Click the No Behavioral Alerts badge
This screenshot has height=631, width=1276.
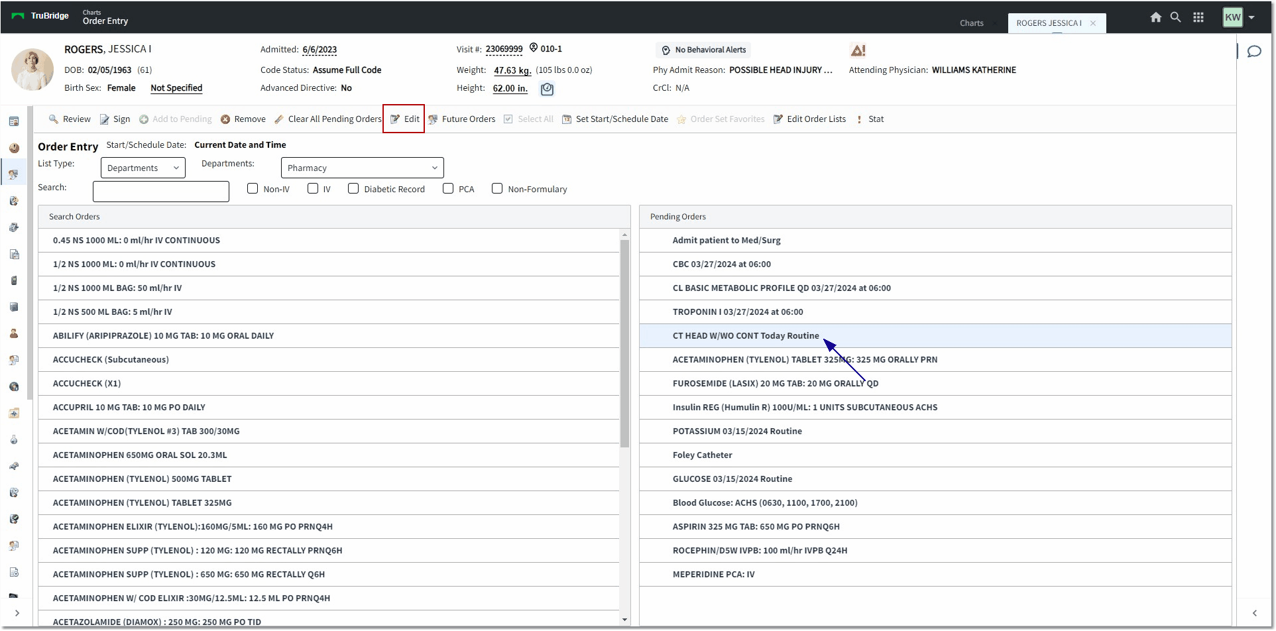[x=703, y=50]
